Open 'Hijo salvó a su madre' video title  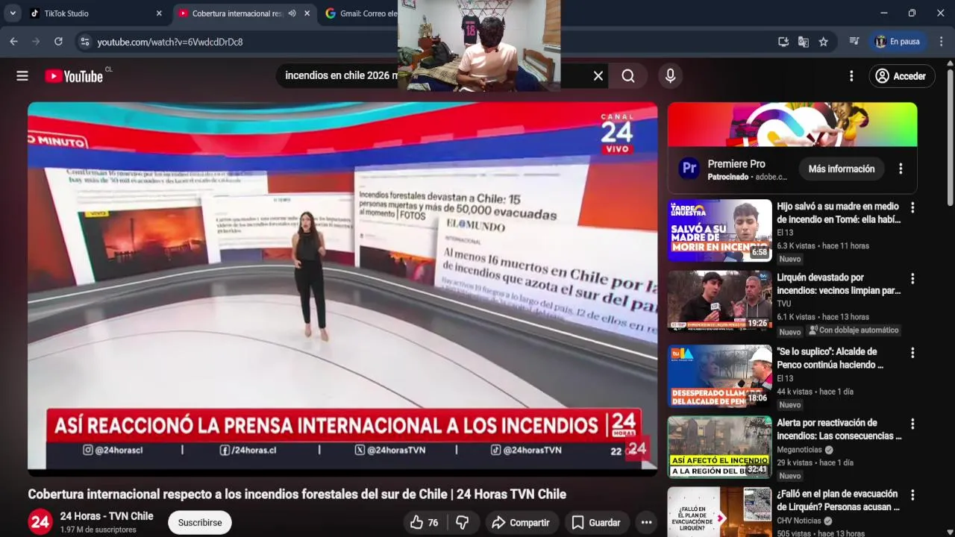pos(839,213)
